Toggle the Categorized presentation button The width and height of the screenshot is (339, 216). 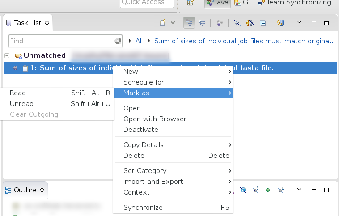coord(189,23)
